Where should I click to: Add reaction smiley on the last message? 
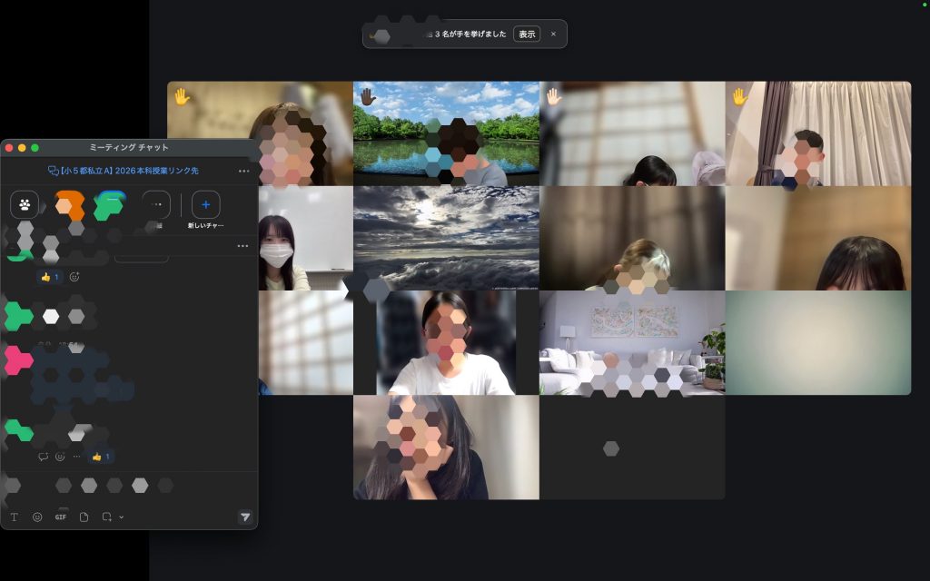[60, 457]
